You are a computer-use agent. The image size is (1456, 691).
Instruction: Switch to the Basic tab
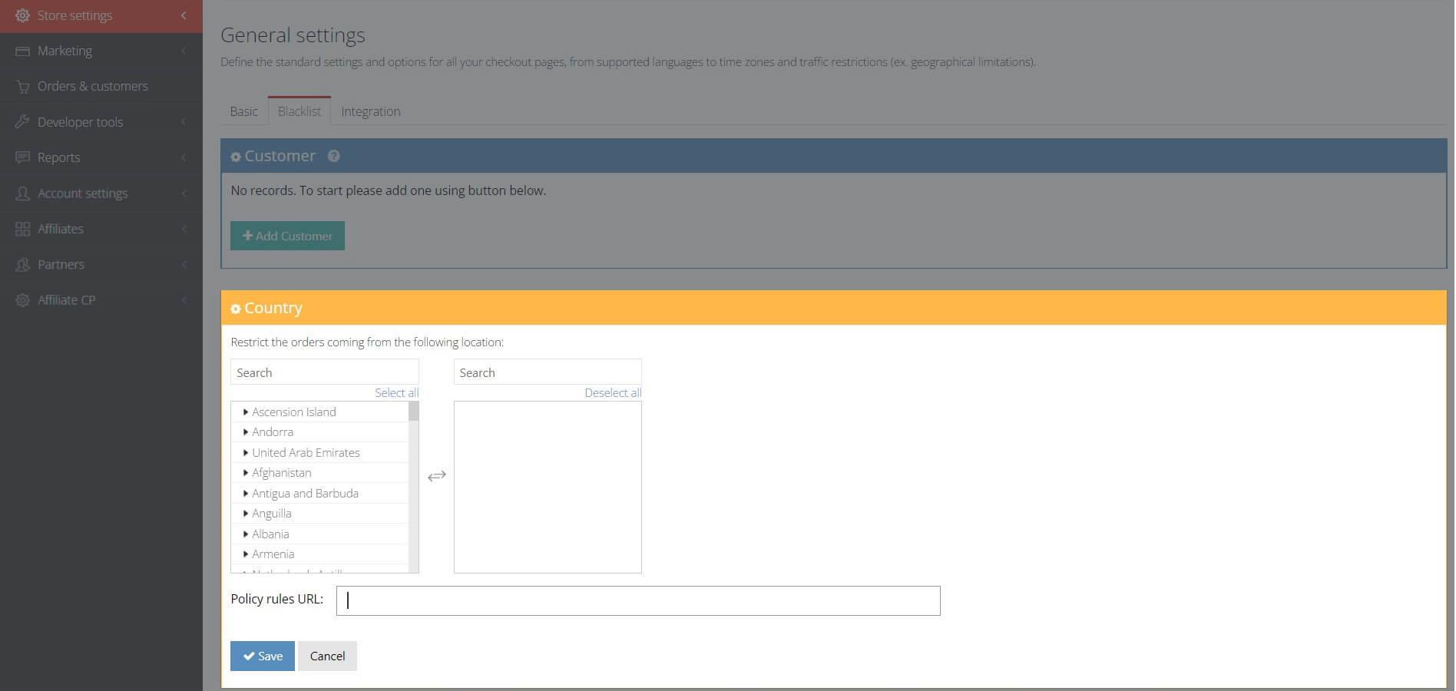243,111
